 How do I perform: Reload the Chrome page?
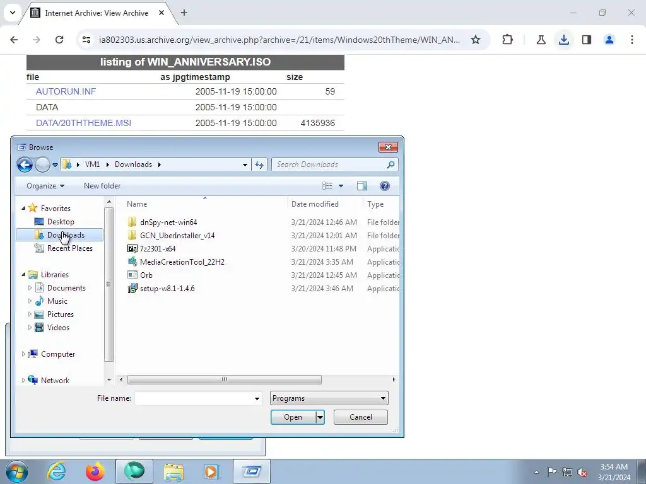tap(59, 40)
